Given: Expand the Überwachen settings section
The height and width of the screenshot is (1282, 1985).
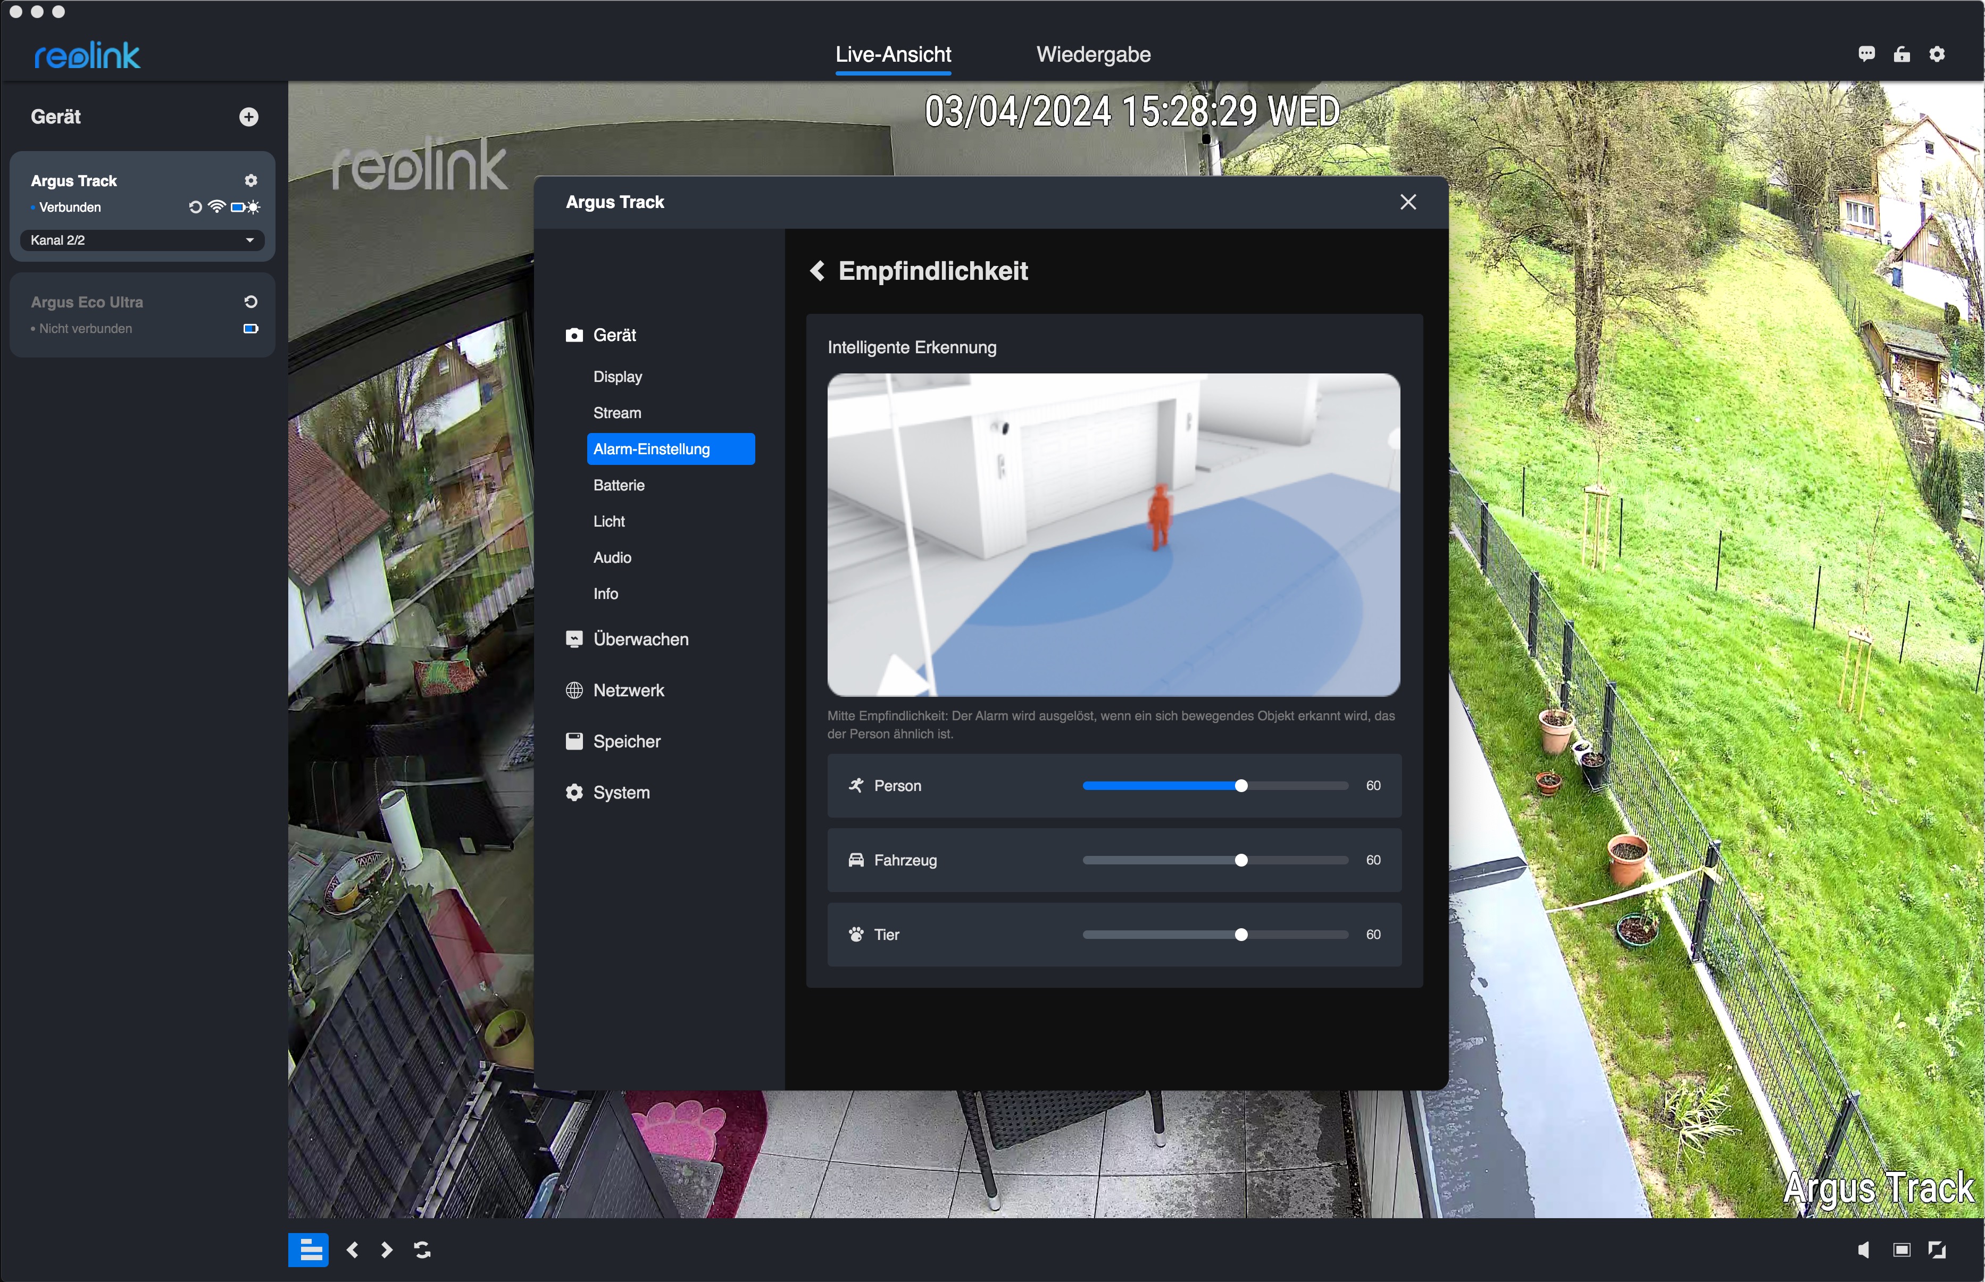Looking at the screenshot, I should point(640,639).
